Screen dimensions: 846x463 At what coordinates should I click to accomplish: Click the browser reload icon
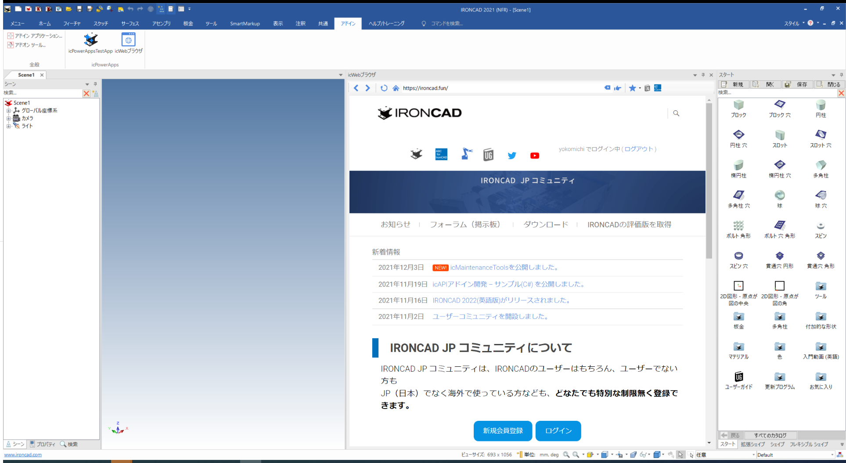point(384,88)
